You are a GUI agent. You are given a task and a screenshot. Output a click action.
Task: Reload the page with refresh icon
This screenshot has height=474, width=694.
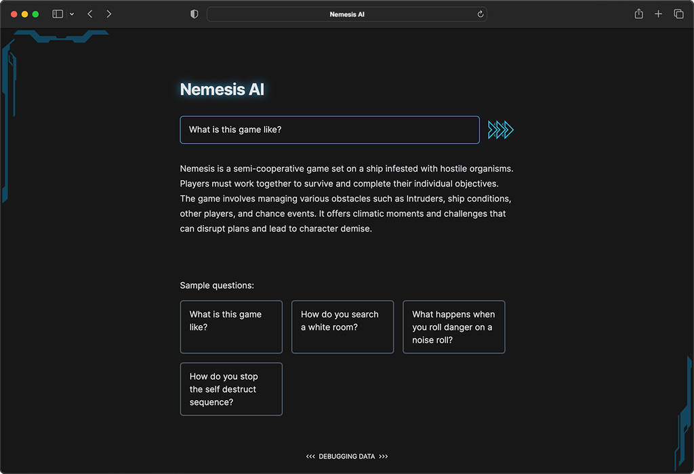coord(481,14)
